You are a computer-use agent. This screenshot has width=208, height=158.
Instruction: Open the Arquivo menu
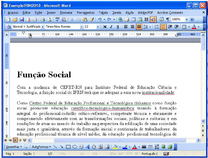pyautogui.click(x=13, y=13)
